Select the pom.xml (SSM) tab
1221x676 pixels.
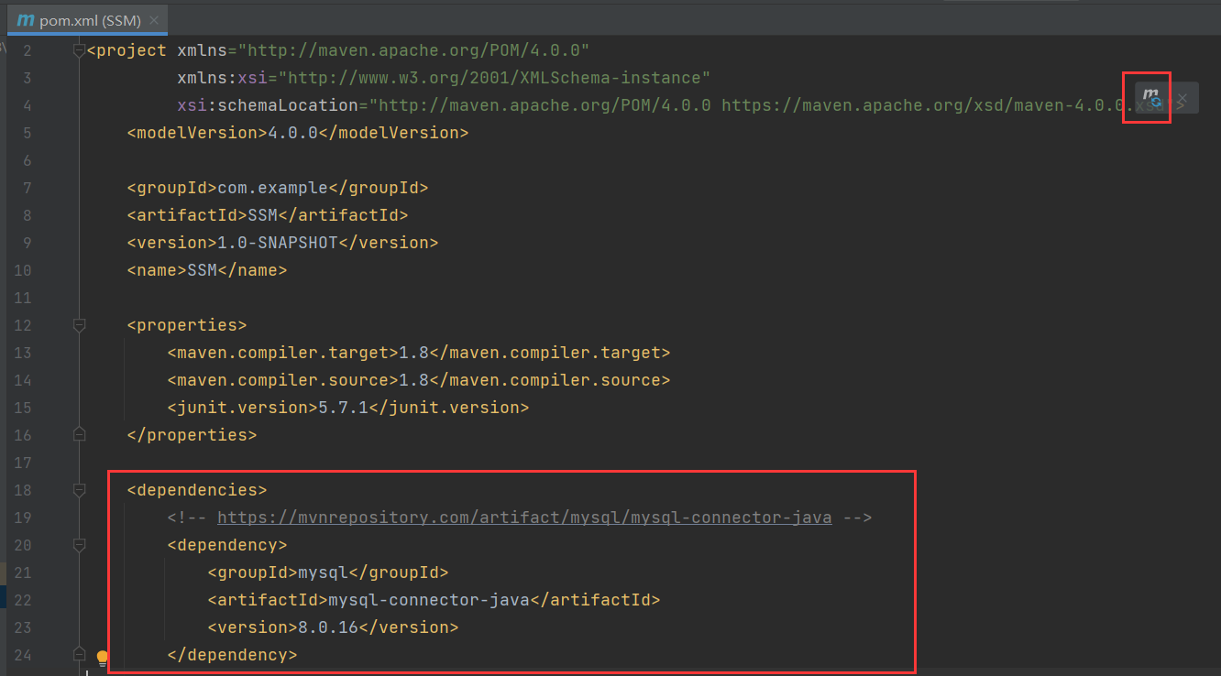[89, 20]
